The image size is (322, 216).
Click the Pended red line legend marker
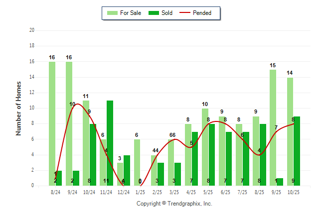[189, 13]
